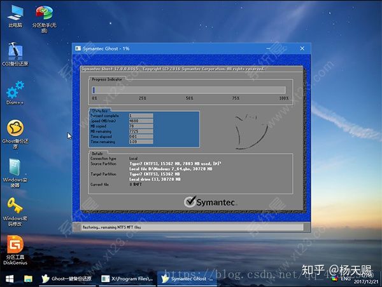Click the Restoring remaining NTFS MFT files status

(x=111, y=227)
